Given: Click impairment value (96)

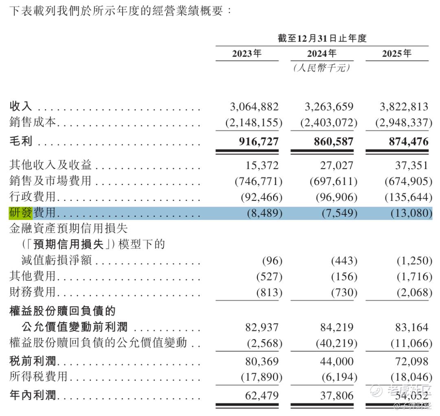Looking at the screenshot, I should 272,261.
